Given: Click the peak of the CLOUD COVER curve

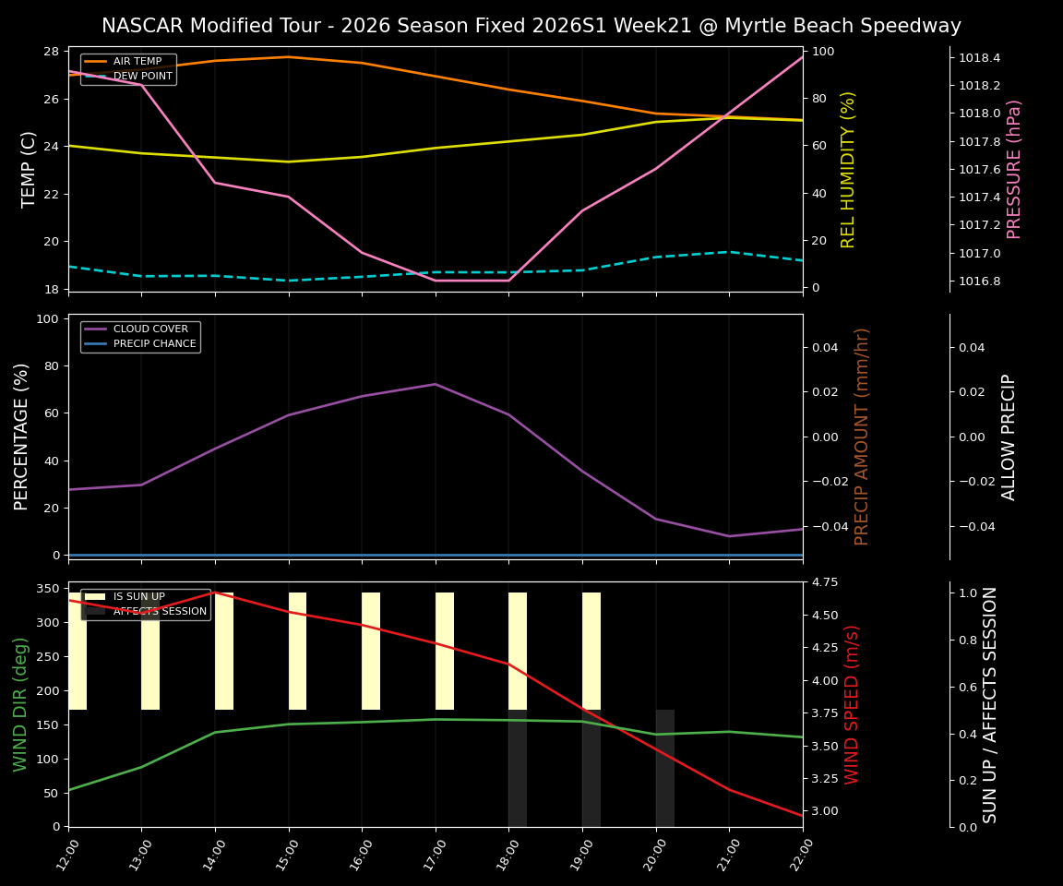Looking at the screenshot, I should (x=434, y=384).
